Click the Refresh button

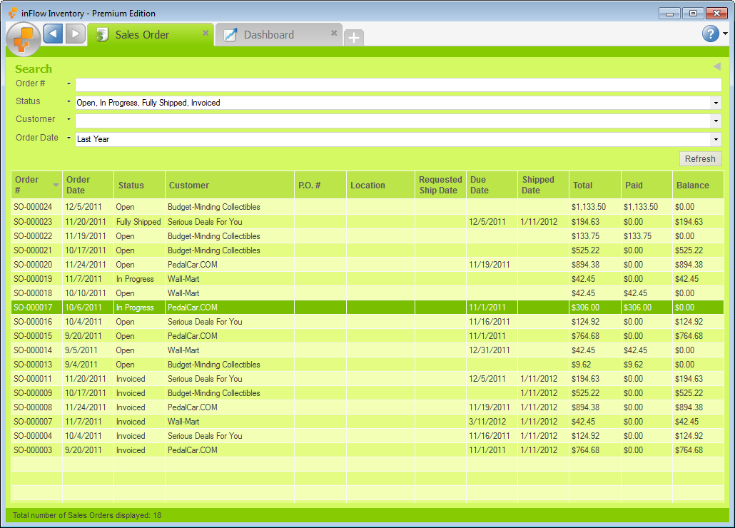[700, 159]
